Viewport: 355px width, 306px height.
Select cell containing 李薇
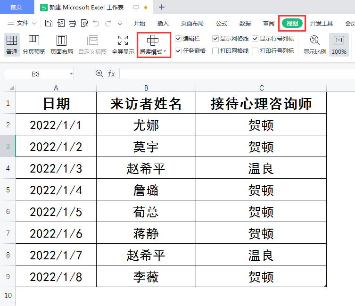pyautogui.click(x=146, y=276)
